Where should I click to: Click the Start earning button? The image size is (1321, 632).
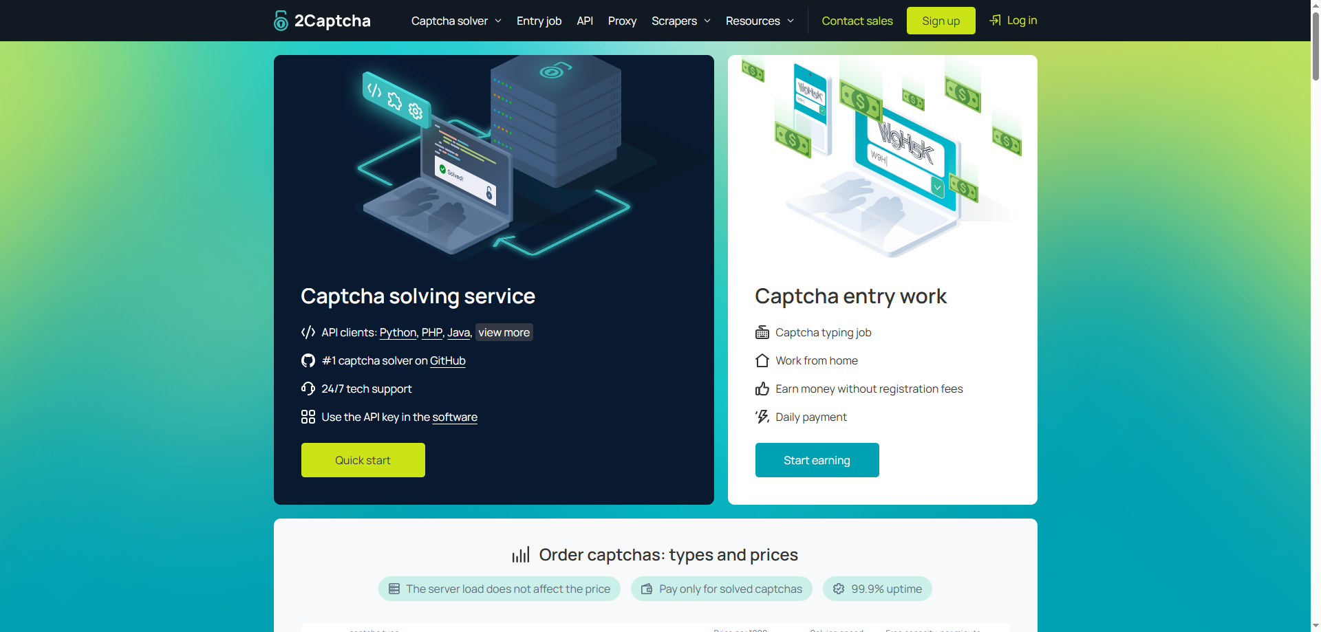click(817, 460)
